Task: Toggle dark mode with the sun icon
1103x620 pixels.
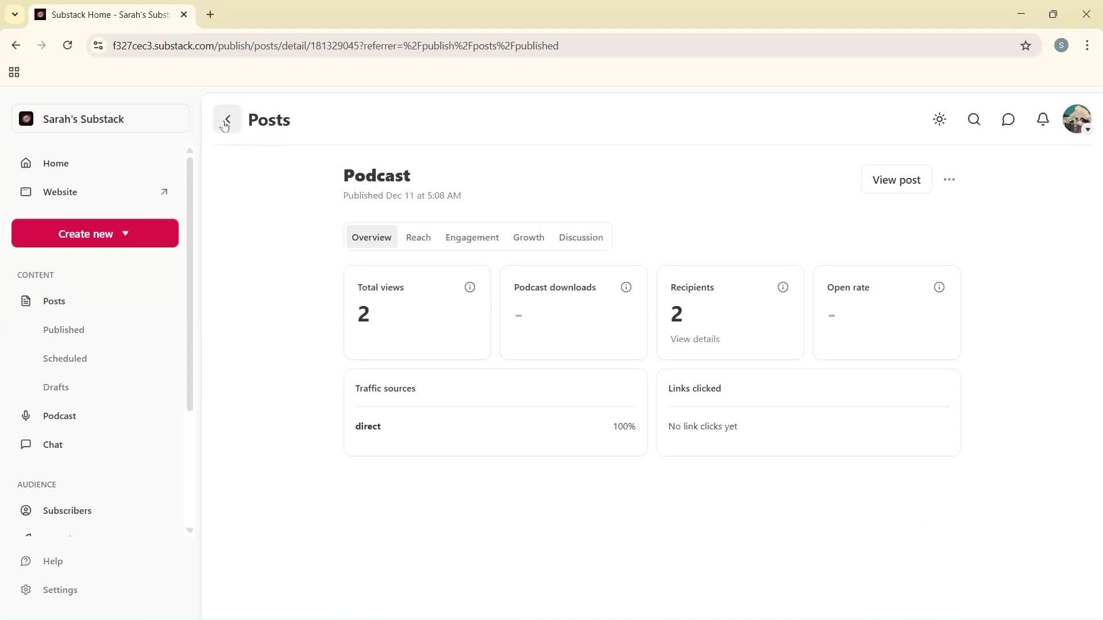Action: tap(939, 119)
